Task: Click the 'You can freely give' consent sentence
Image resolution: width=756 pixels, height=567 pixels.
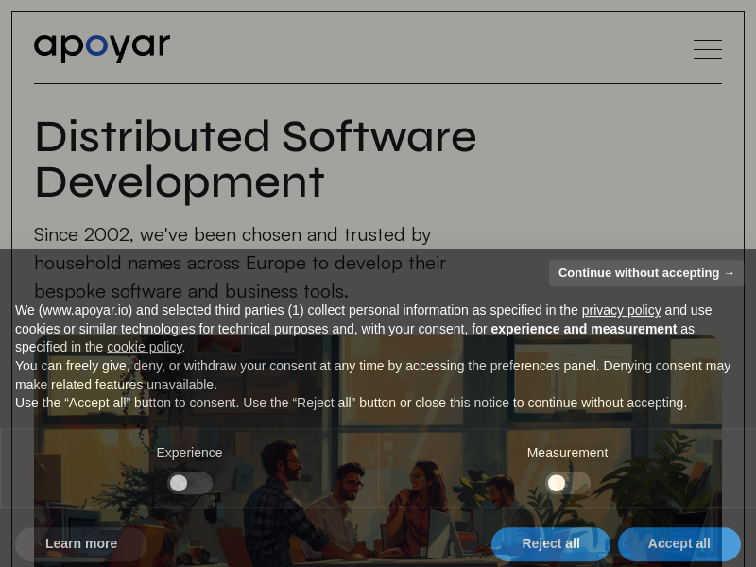Action: 283,366
